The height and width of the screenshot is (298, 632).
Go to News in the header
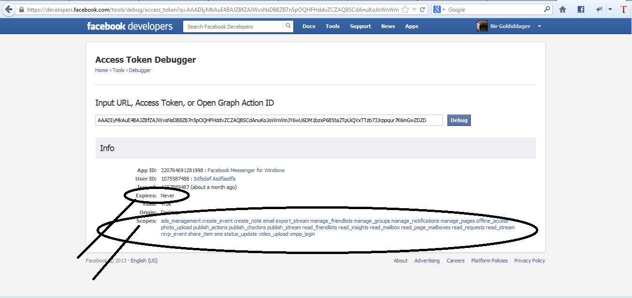coord(388,26)
